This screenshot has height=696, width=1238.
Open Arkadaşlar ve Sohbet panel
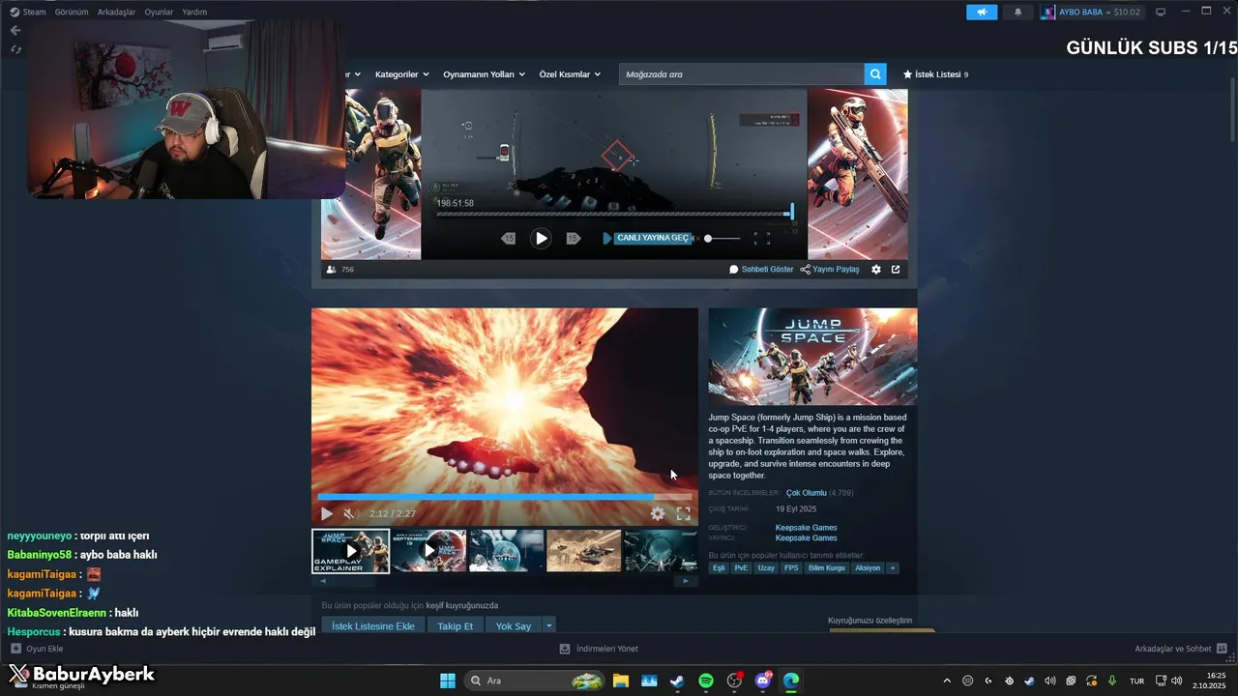(x=1181, y=649)
